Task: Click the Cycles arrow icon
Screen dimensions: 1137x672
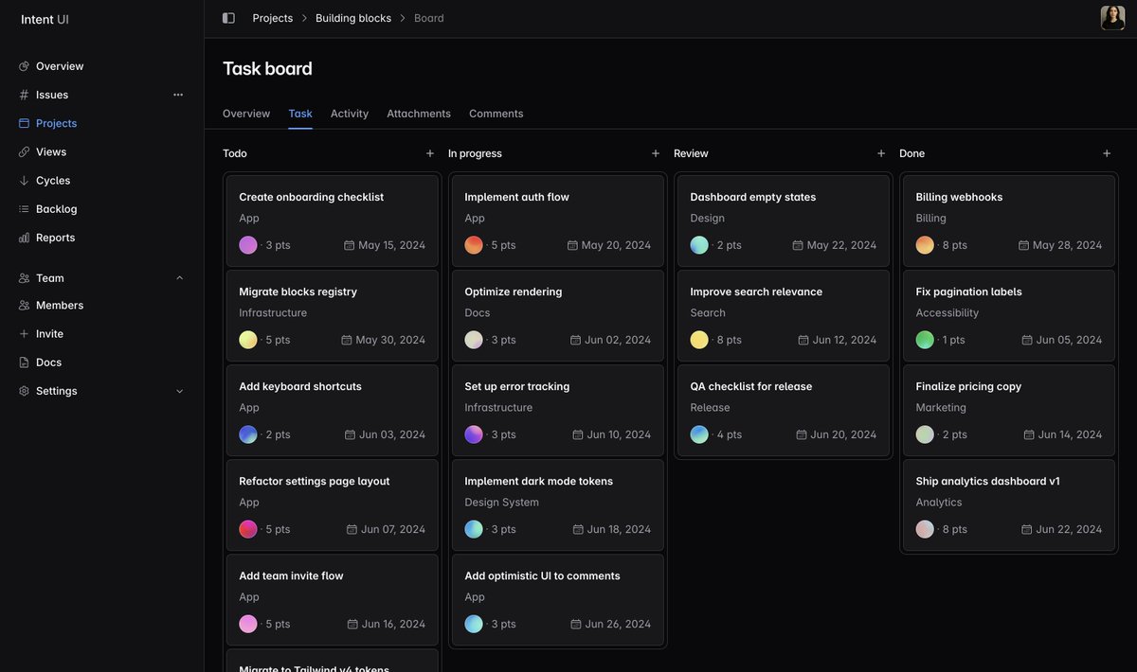Action: [x=24, y=181]
